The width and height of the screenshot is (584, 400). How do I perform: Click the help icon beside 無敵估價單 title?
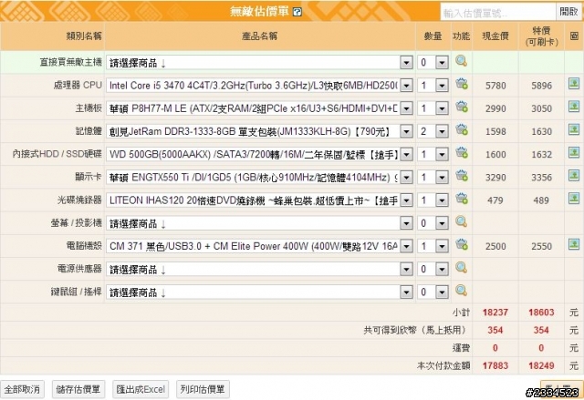coord(297,12)
